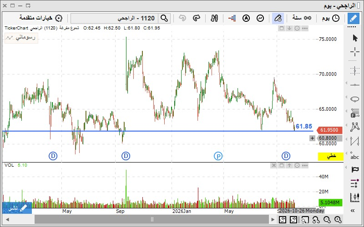Click the horizontal chart scrollbar thumb
This screenshot has height=227, width=364.
tap(152, 219)
